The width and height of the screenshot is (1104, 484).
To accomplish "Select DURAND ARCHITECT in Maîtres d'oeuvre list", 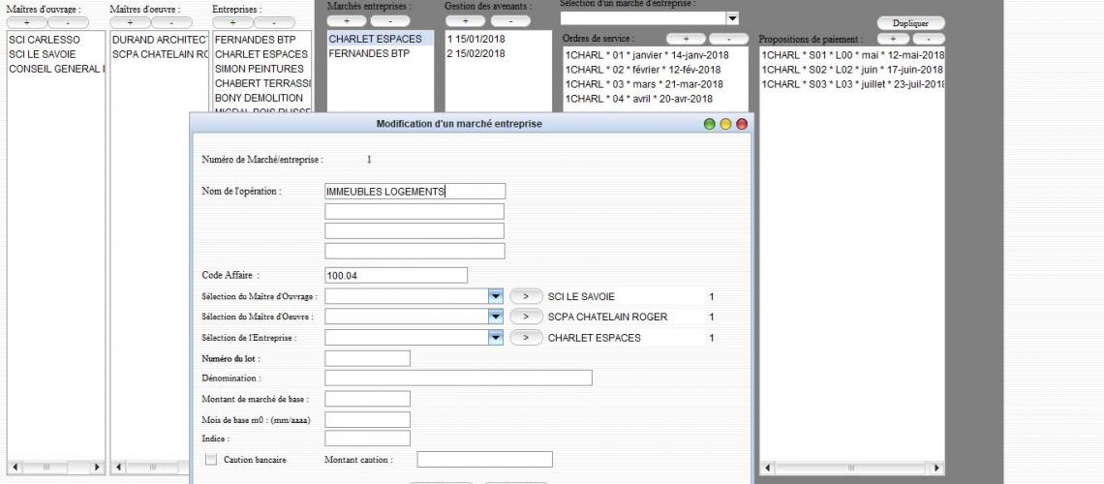I will tap(160, 40).
